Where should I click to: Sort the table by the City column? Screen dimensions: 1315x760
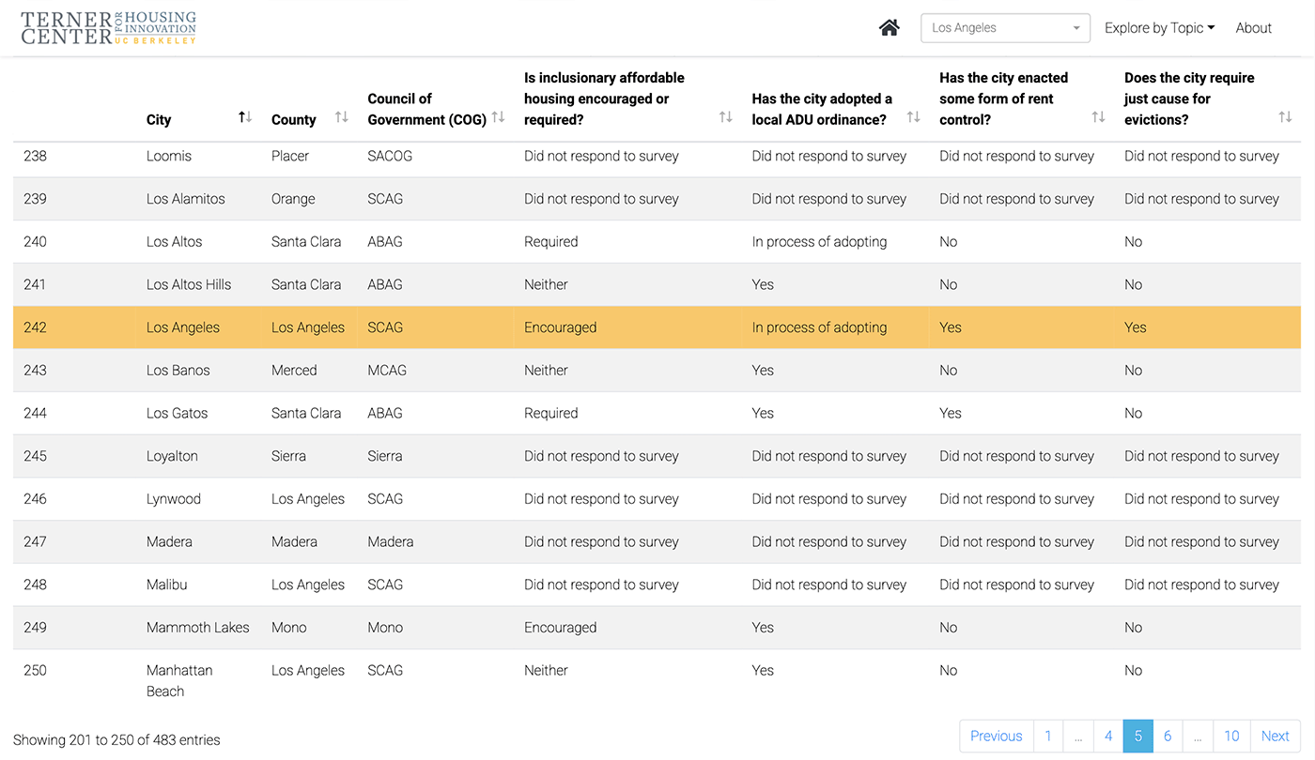(245, 116)
